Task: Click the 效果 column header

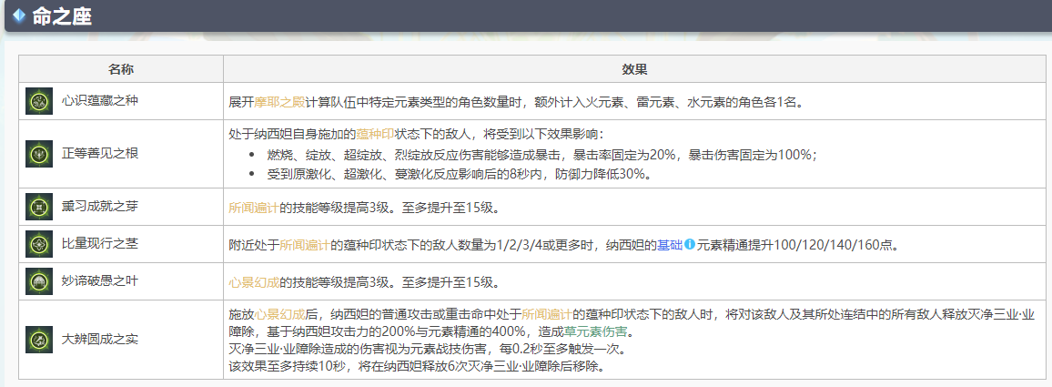Action: 633,69
